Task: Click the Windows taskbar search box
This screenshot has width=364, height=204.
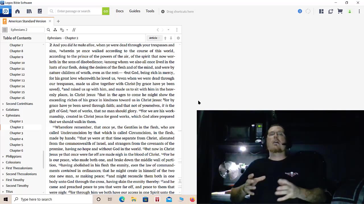Action: coord(52,199)
